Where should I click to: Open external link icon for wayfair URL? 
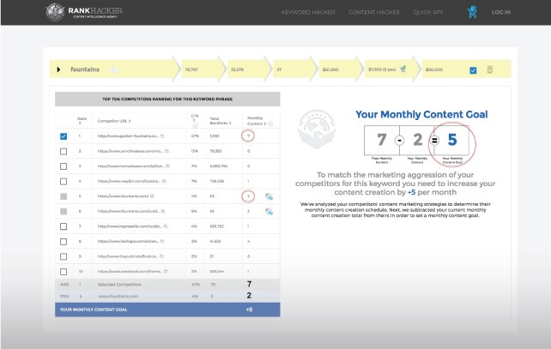164,181
